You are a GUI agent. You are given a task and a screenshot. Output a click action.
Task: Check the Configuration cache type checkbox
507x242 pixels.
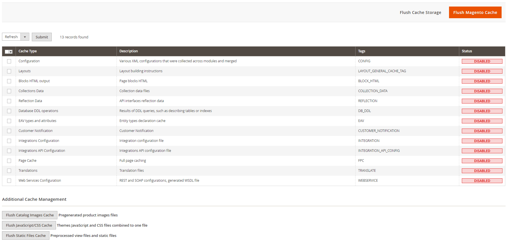[9, 61]
